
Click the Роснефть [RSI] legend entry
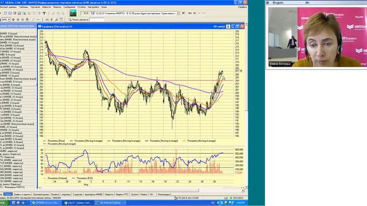pos(82,178)
